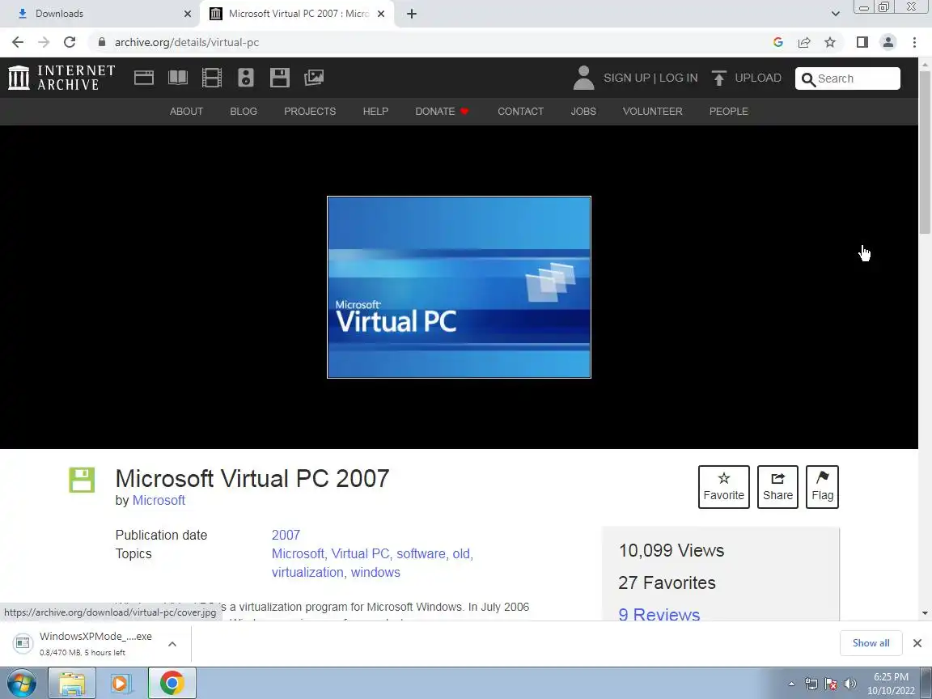Open the windows topic link
This screenshot has width=932, height=699.
(x=375, y=573)
